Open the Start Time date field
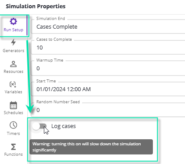This screenshot has height=164, width=185. [108, 89]
